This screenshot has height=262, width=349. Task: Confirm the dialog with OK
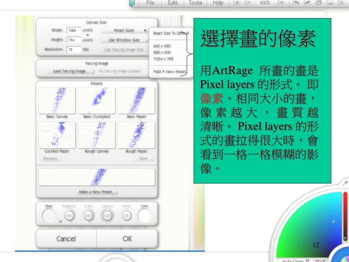click(127, 239)
